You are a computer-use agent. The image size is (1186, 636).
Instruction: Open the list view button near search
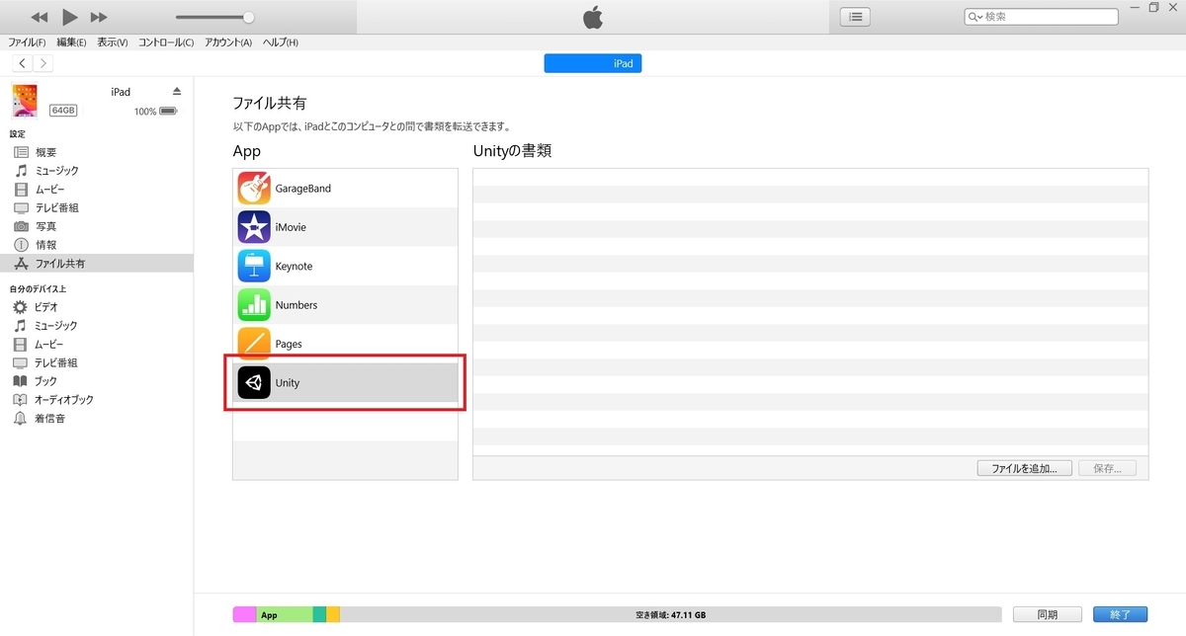click(x=855, y=17)
